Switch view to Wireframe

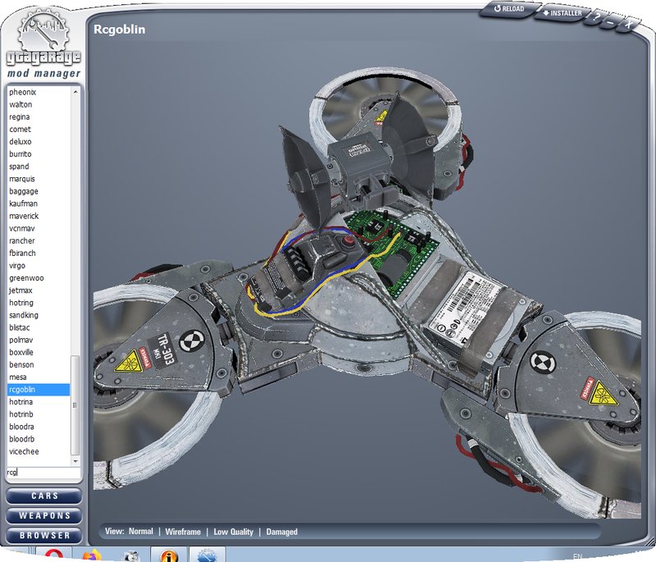point(183,532)
